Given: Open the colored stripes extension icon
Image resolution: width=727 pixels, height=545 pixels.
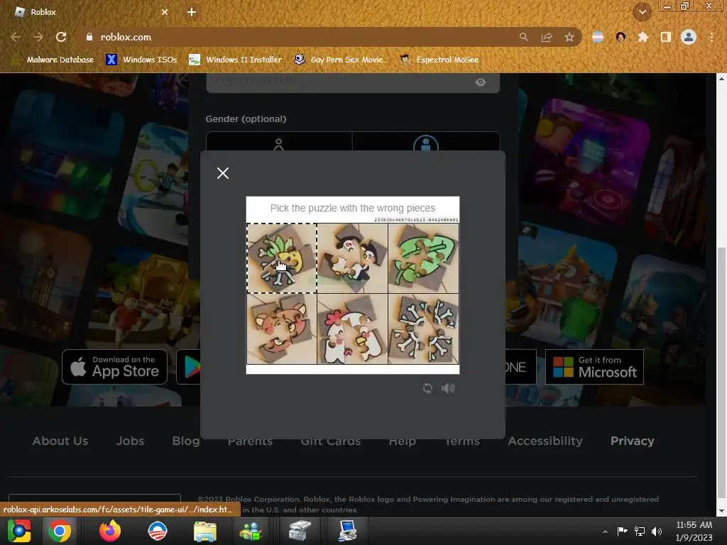Looking at the screenshot, I should [x=598, y=37].
